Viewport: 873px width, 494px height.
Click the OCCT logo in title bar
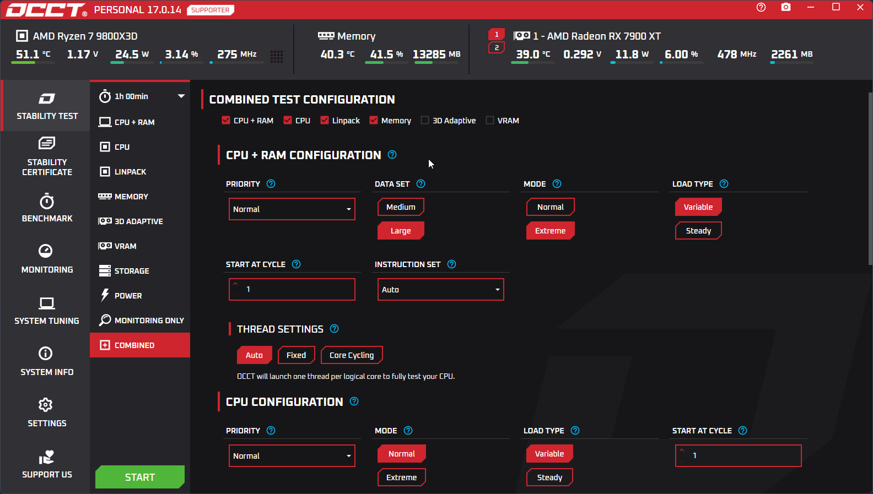(x=46, y=10)
